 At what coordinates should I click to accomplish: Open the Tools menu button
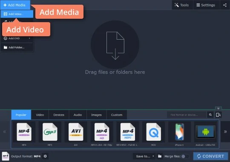tap(182, 5)
